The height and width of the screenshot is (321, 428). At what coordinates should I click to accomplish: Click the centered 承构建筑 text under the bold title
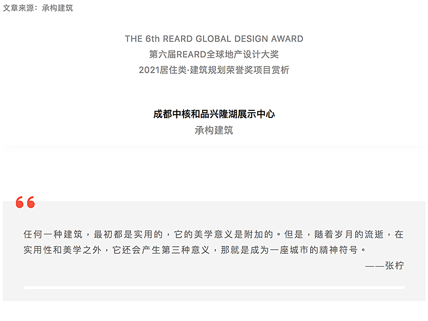[214, 130]
